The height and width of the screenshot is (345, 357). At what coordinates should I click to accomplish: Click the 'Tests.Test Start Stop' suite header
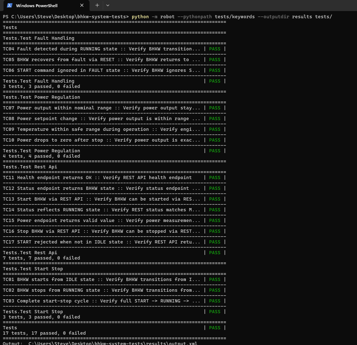pos(33,269)
